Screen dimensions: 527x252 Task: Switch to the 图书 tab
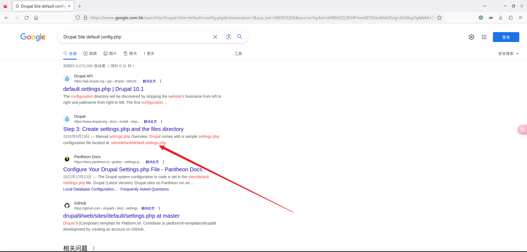[130, 54]
